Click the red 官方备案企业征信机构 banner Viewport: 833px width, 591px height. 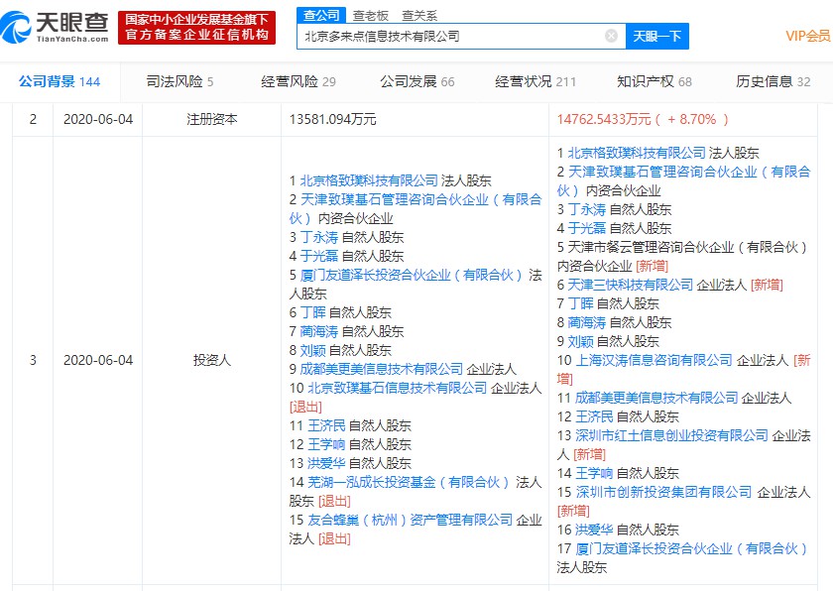tap(196, 28)
